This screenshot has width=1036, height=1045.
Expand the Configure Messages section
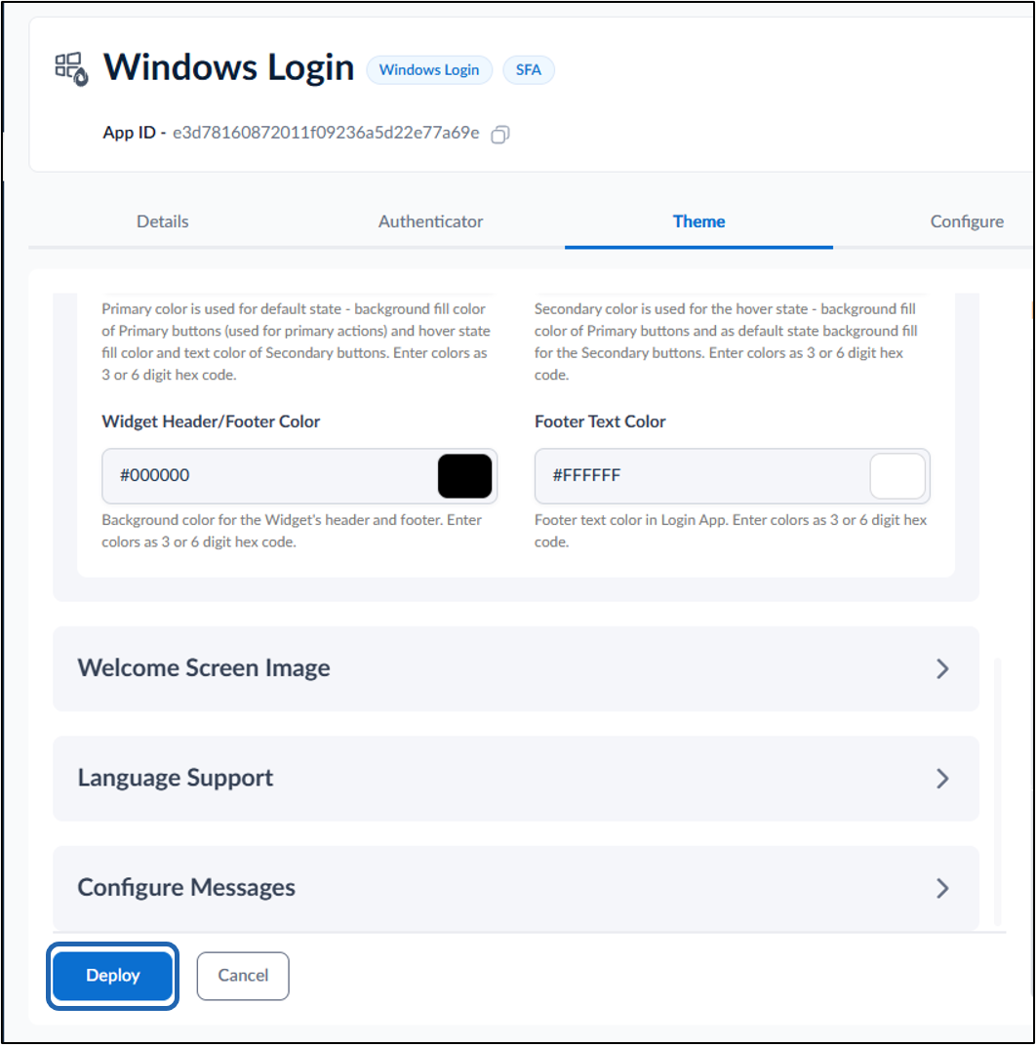click(x=516, y=888)
